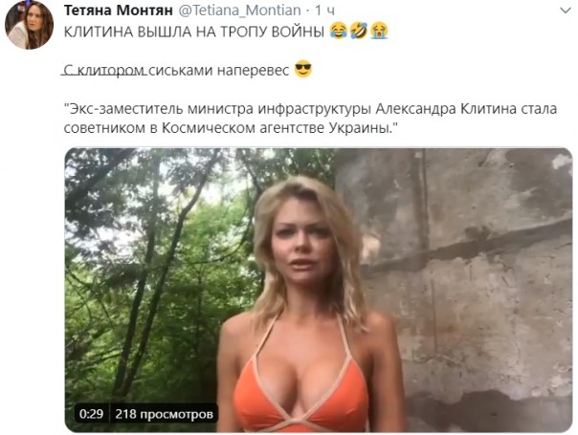Viewport: 578px width, 435px height.
Task: Click 'Космическом агентстве Украины' in the quote
Action: click(x=276, y=128)
